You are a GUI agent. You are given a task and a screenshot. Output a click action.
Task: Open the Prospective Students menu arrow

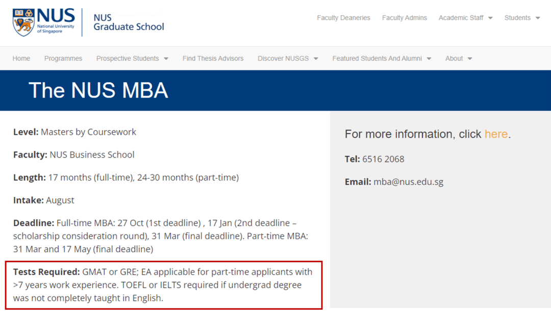pos(166,59)
